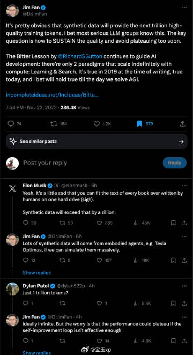Image resolution: width=193 pixels, height=355 pixels.
Task: Bookmark Elon Musk's reply
Action: coord(173,223)
